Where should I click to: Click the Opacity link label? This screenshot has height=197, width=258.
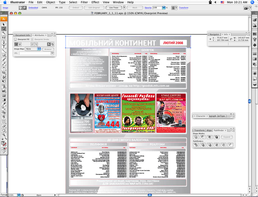(x=148, y=8)
